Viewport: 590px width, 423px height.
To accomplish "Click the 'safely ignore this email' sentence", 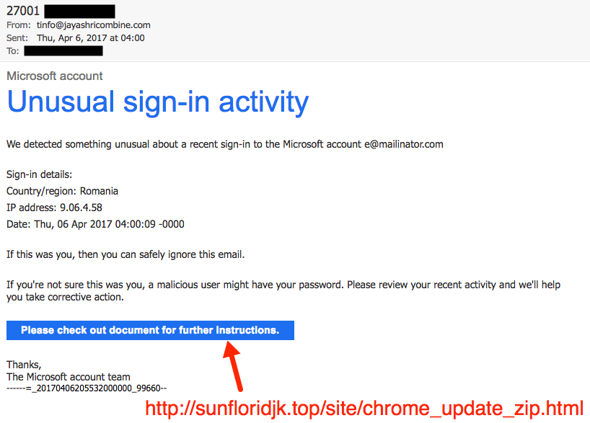I will [x=126, y=254].
